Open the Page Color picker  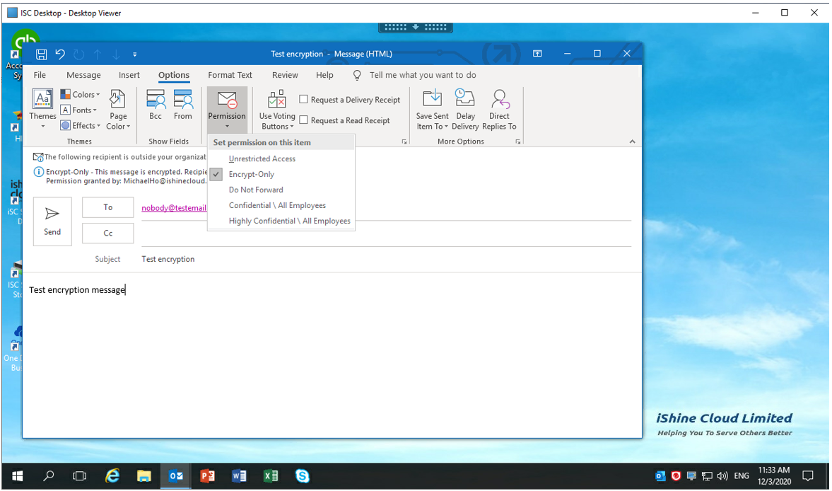pos(118,110)
